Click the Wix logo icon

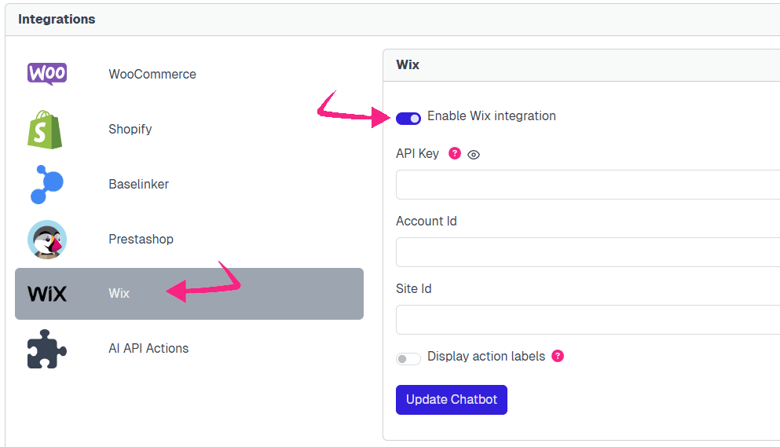[47, 294]
